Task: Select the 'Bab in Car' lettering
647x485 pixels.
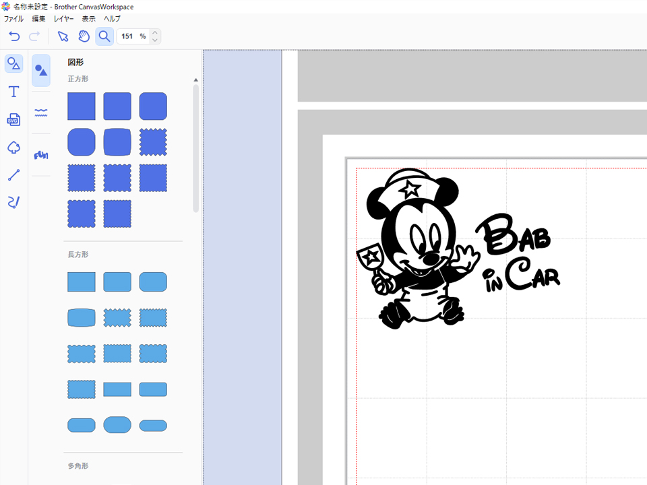Action: [519, 253]
